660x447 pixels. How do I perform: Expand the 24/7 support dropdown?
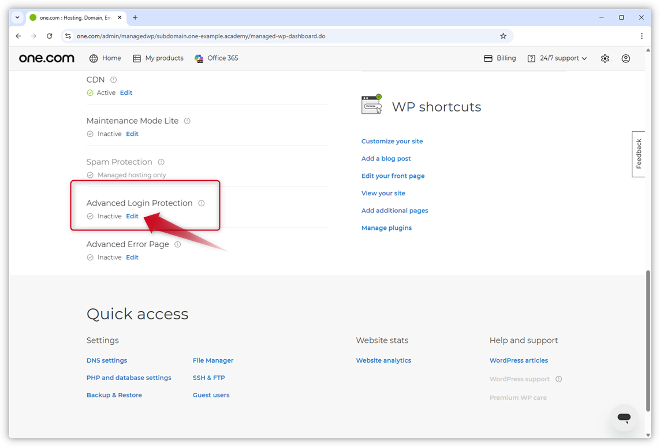(x=584, y=58)
